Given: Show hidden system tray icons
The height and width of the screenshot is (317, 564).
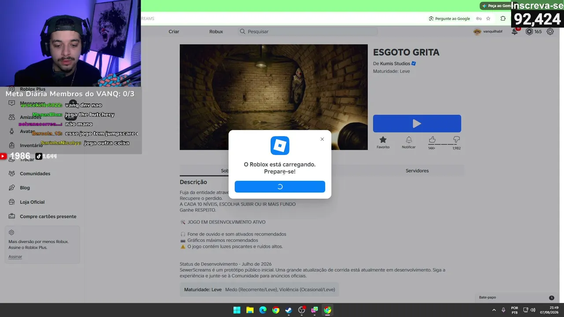Looking at the screenshot, I should [x=494, y=310].
